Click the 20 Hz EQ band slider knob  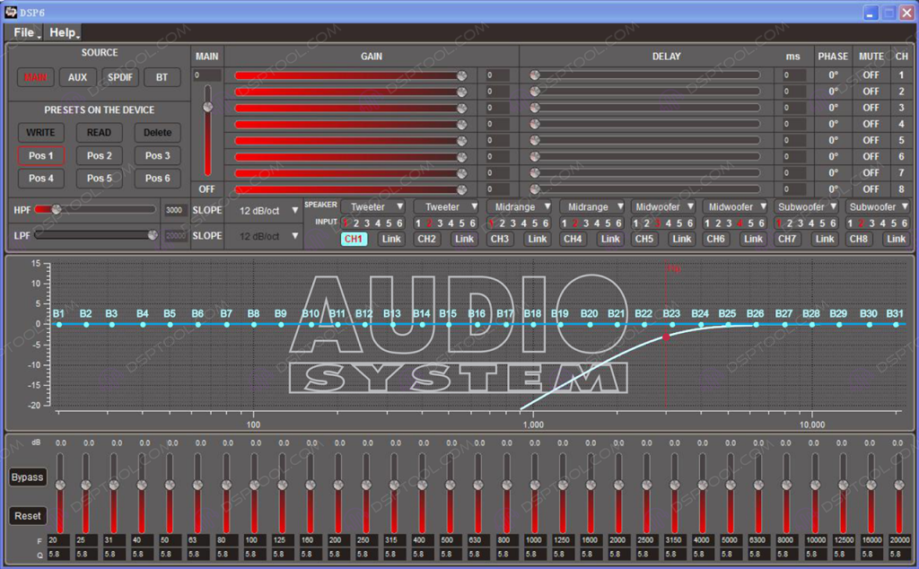(x=60, y=486)
